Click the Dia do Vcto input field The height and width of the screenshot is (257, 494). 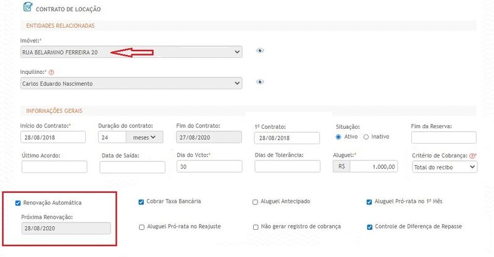(x=209, y=166)
